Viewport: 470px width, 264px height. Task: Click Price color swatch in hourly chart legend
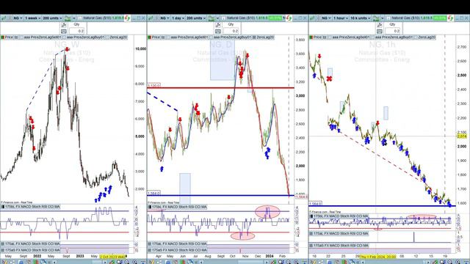click(311, 37)
